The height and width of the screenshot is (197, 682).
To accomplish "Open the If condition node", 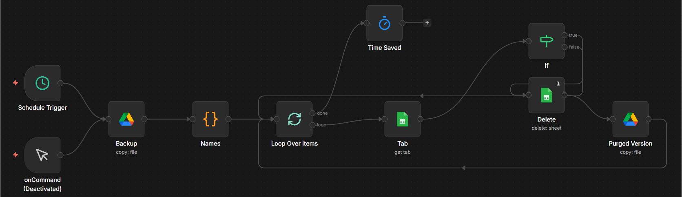I will pos(547,41).
